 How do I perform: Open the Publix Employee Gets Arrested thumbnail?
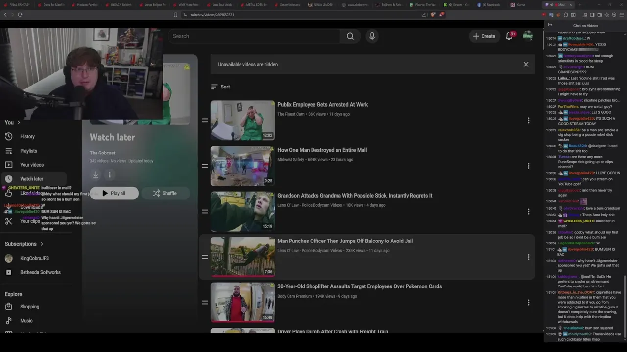coord(242,120)
